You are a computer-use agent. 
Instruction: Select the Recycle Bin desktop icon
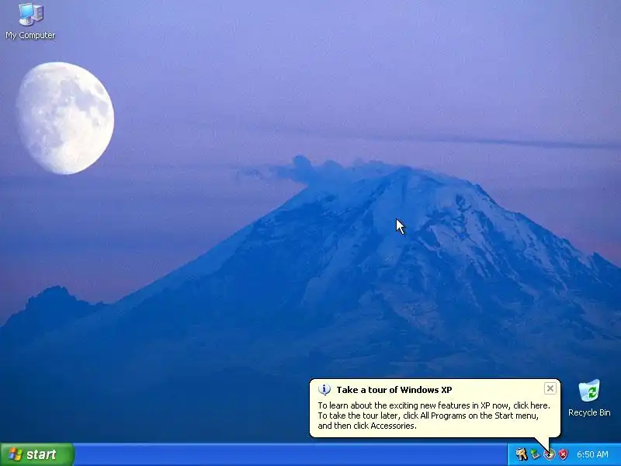[589, 398]
